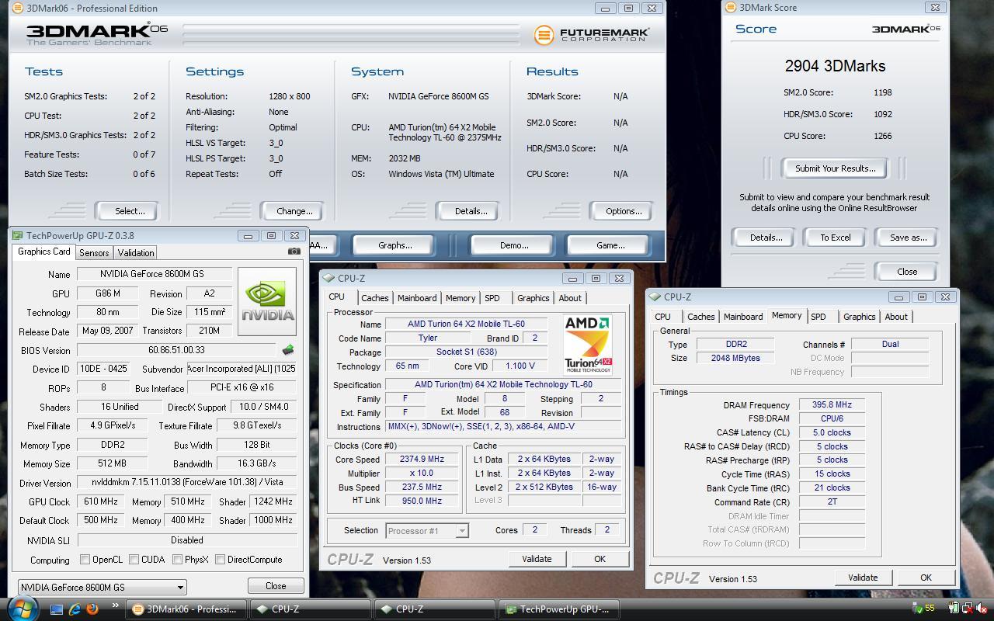The height and width of the screenshot is (621, 994).
Task: Click the 3DMark06 Professional taskbar button
Action: 187,609
